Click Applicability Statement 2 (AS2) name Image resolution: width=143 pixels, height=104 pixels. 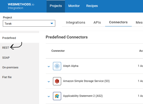(x=83, y=96)
